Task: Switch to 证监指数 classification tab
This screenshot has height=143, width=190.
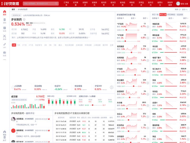Action: pos(180,15)
